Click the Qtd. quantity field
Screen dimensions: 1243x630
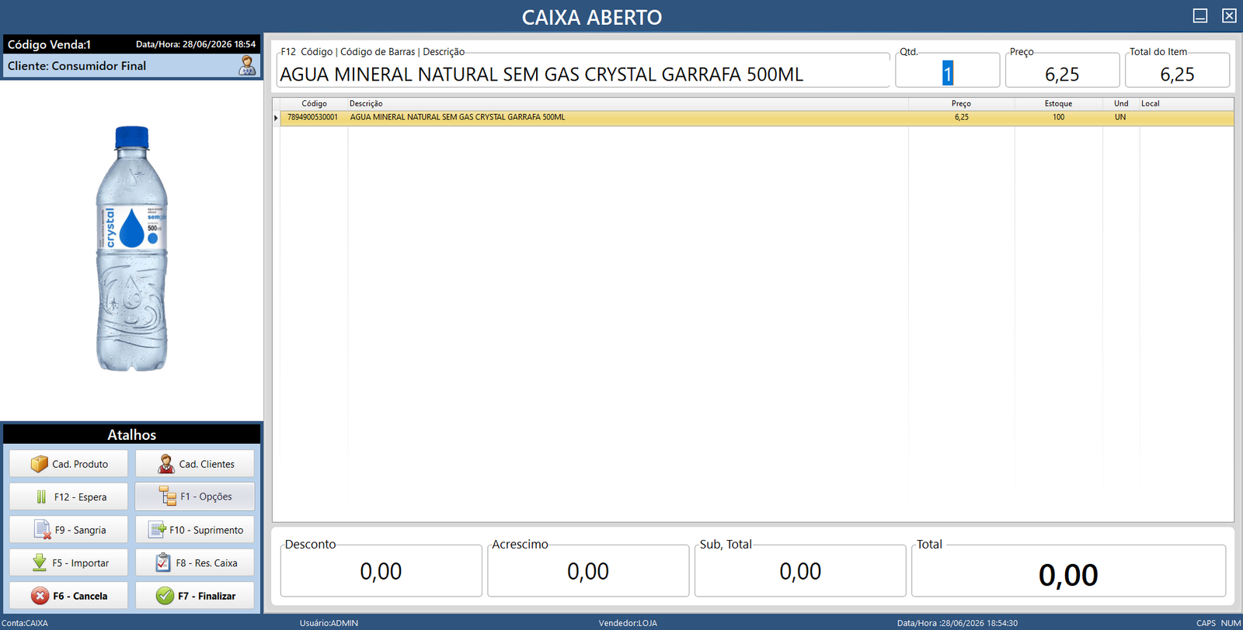pos(948,74)
